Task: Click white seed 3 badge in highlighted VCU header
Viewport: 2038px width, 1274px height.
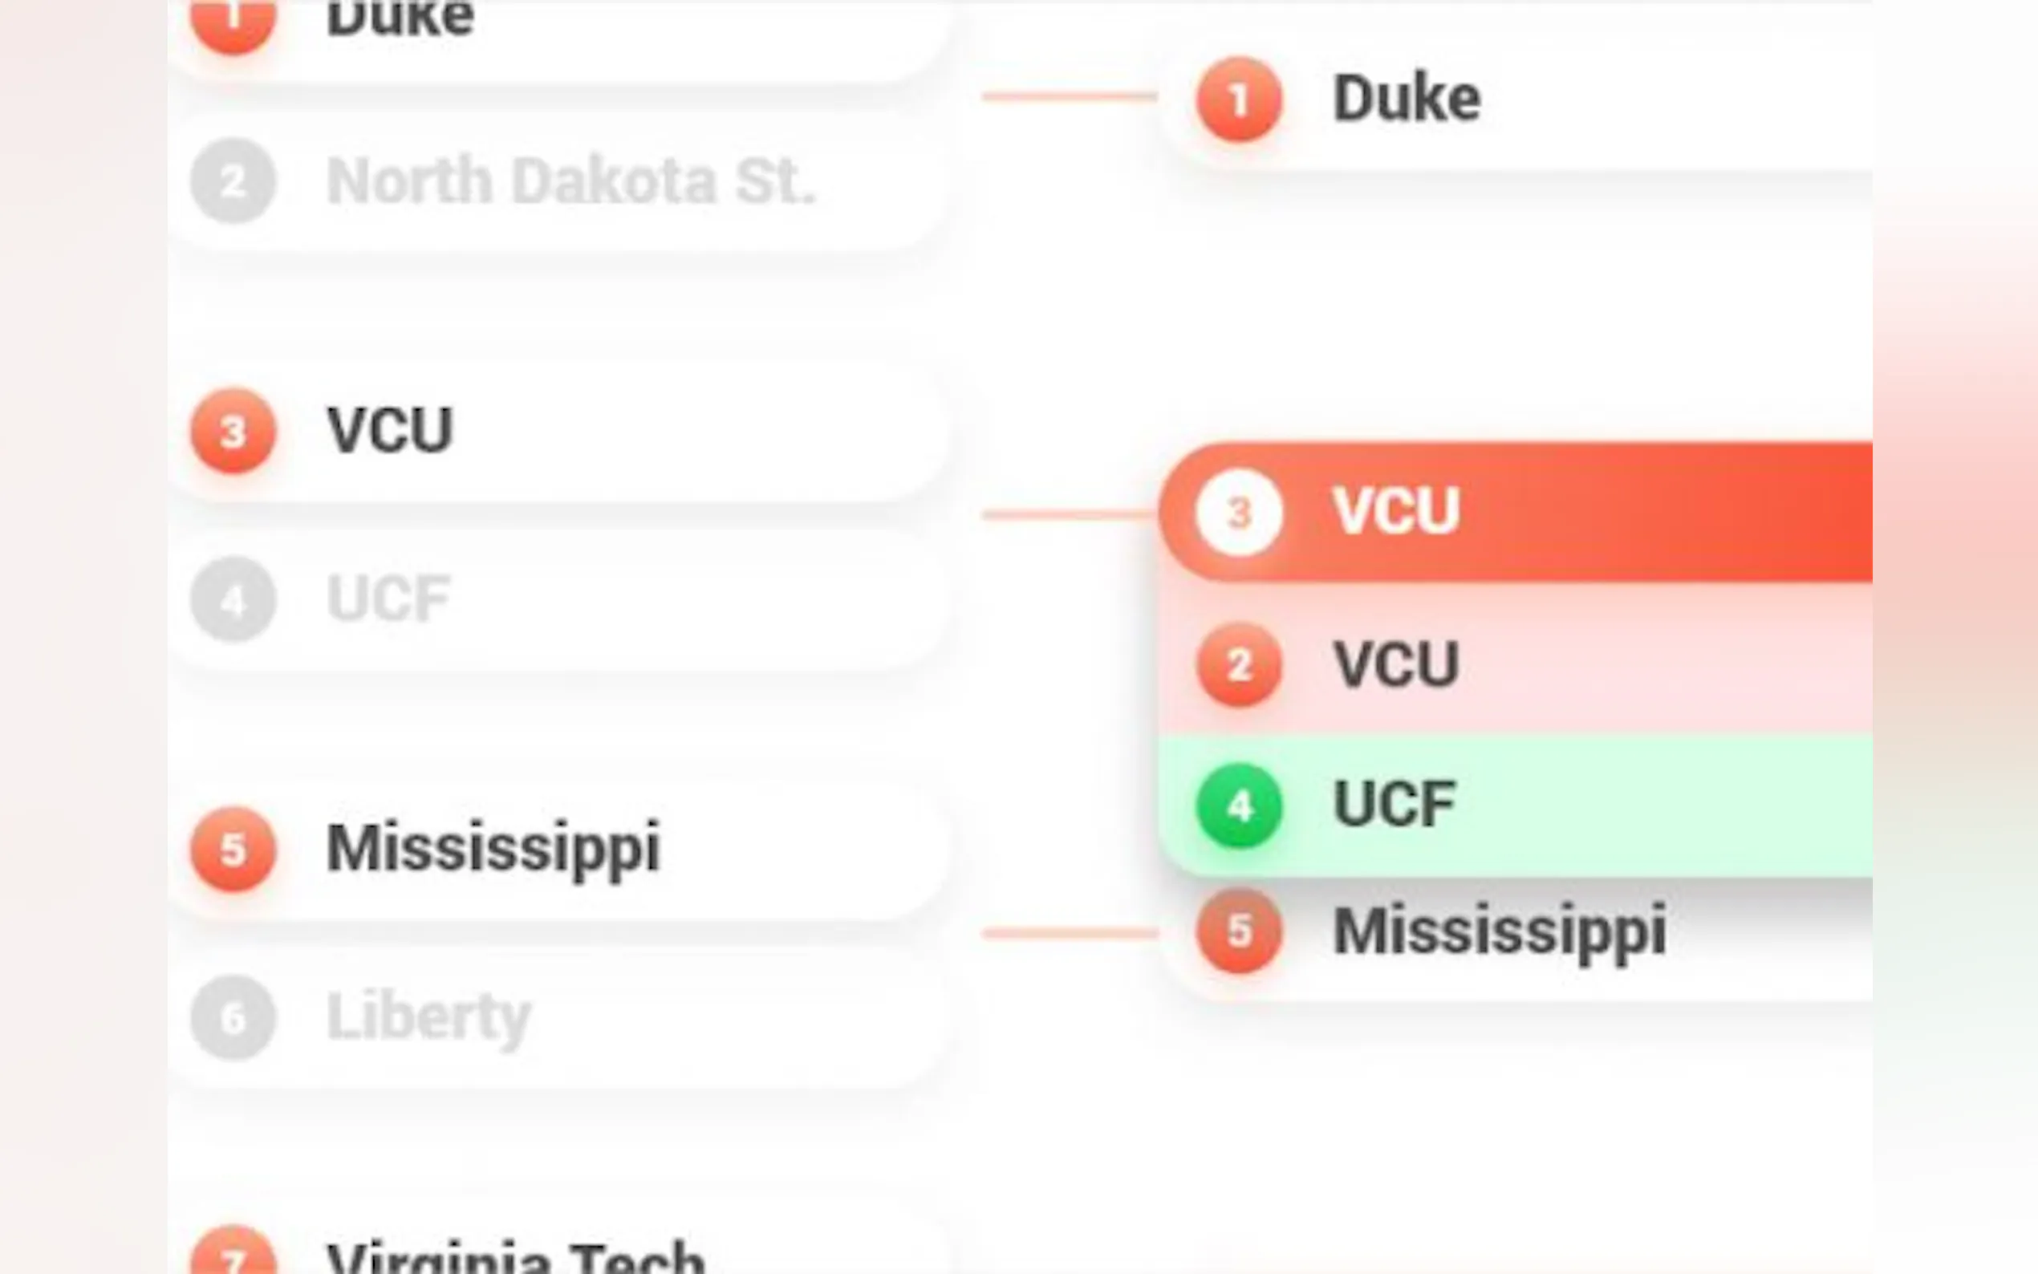Action: [1239, 513]
